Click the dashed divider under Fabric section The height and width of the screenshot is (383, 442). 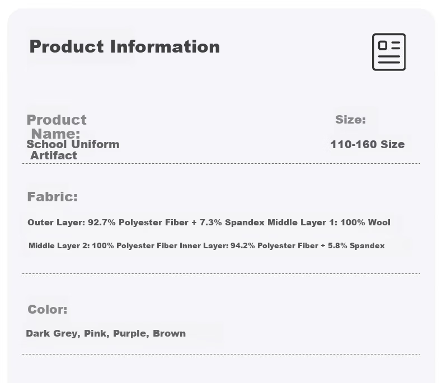tap(222, 273)
